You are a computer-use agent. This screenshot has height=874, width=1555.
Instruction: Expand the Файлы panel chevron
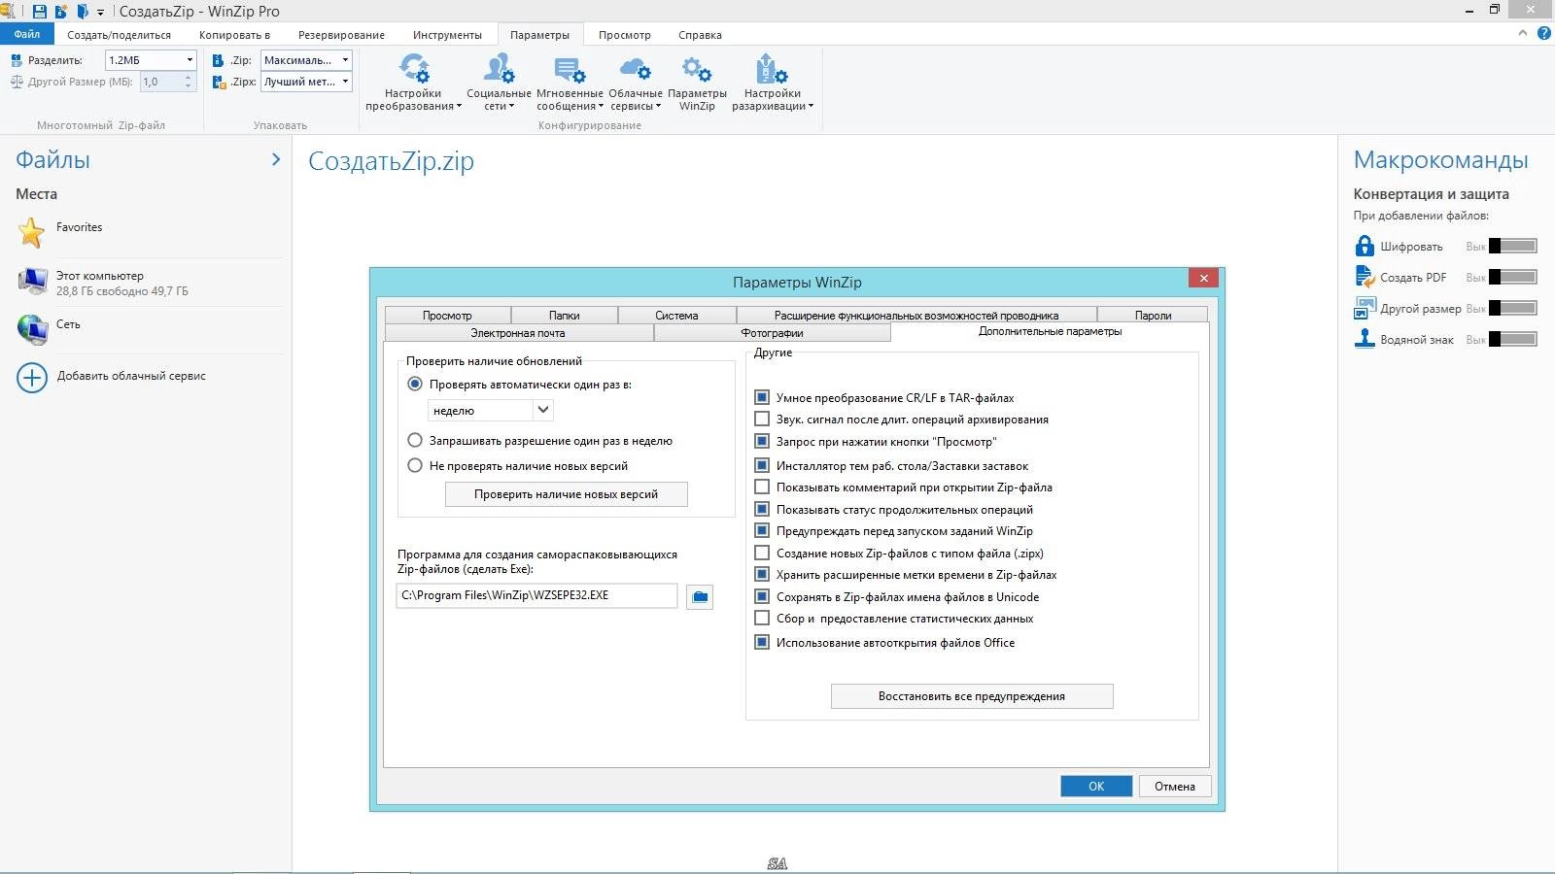tap(276, 159)
